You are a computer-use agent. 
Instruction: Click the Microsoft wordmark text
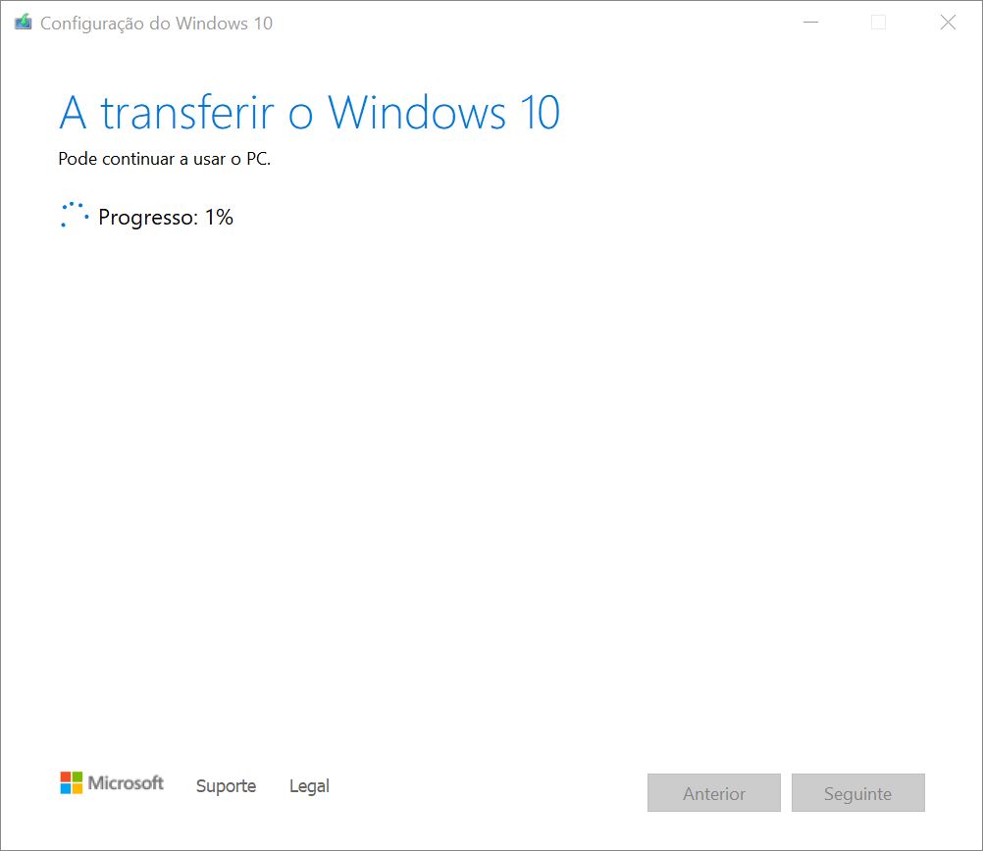126,782
